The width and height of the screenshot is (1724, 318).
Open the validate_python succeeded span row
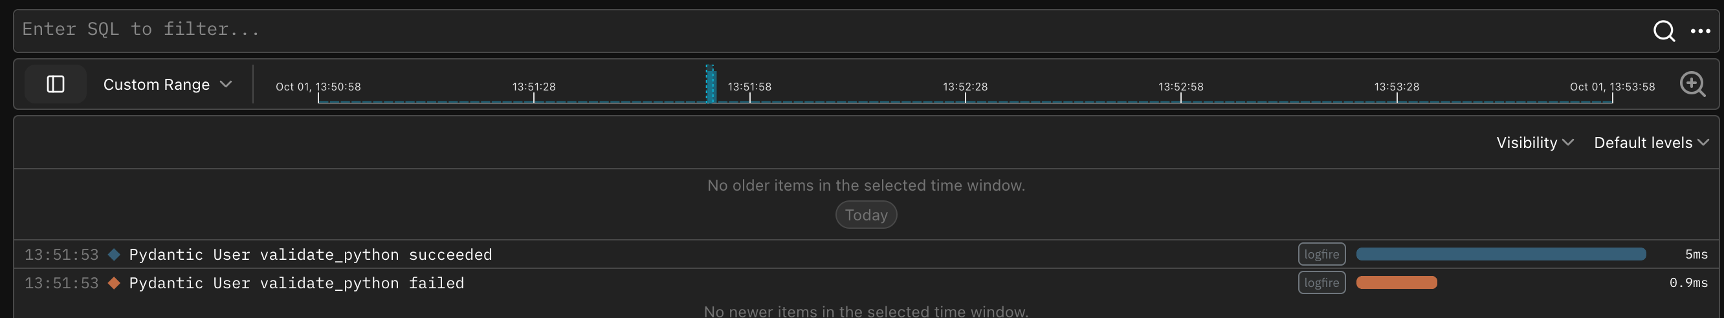pos(310,255)
